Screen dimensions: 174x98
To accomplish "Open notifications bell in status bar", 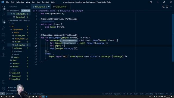I will tap(171, 94).
